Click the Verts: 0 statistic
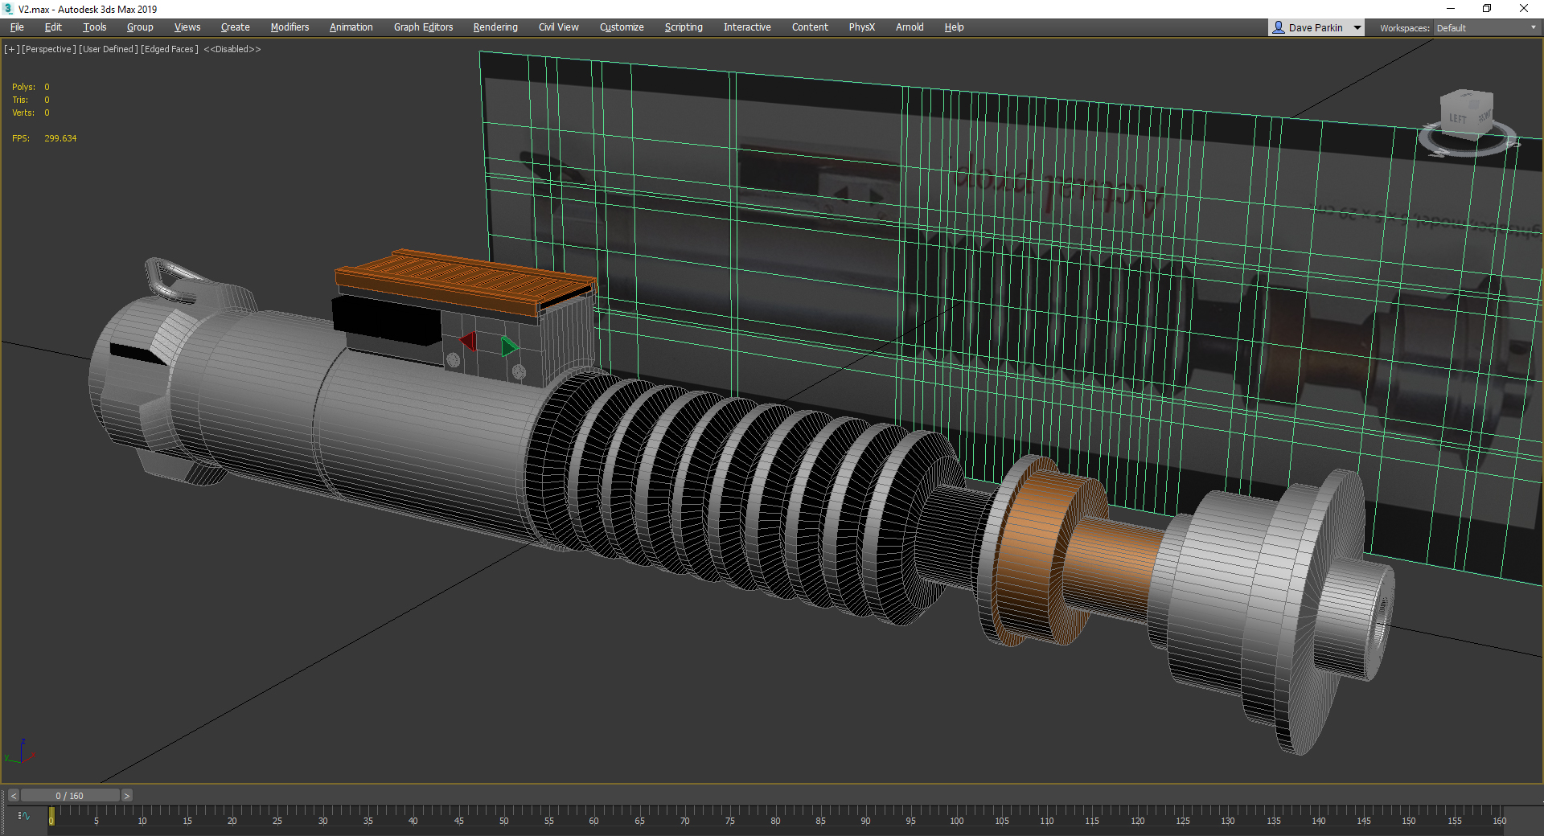This screenshot has width=1544, height=836. tap(31, 113)
